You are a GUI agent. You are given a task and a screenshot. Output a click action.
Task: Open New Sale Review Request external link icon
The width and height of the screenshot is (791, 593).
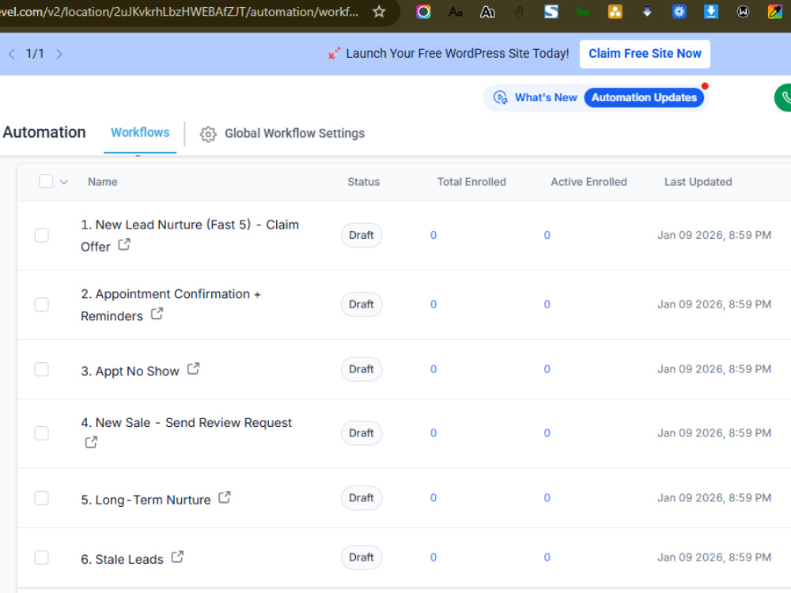(x=91, y=442)
